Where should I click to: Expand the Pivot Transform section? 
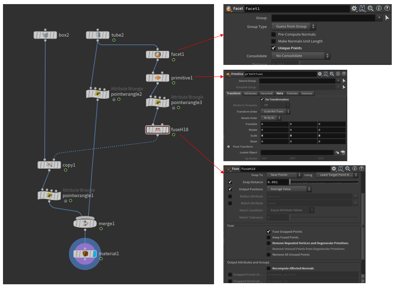(x=228, y=147)
